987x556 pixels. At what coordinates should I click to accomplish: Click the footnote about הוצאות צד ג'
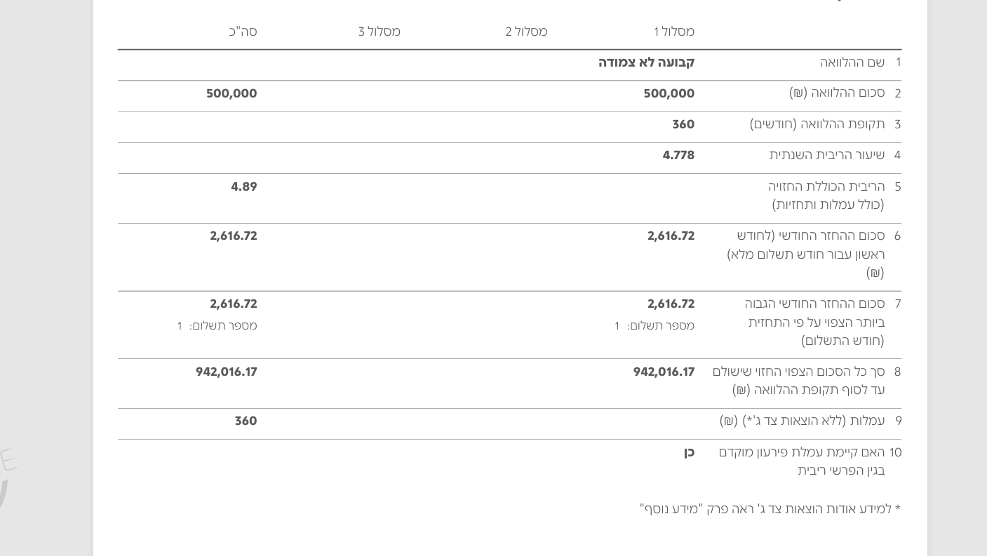[x=770, y=508]
